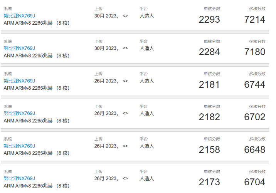This screenshot has height=193, width=276.
Task: Select the 2173 single-core score
Action: click(x=209, y=182)
